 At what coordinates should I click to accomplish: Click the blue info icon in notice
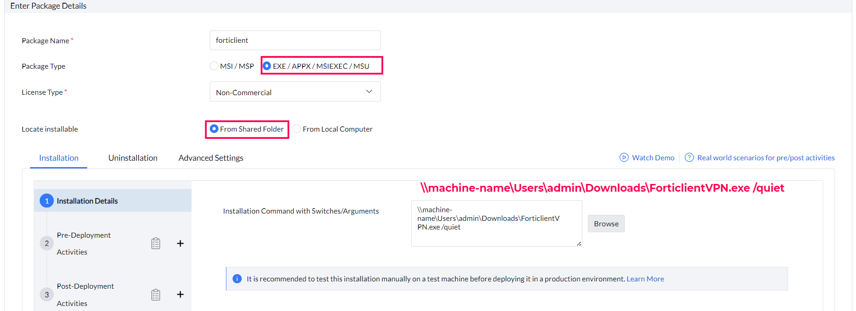tap(237, 279)
